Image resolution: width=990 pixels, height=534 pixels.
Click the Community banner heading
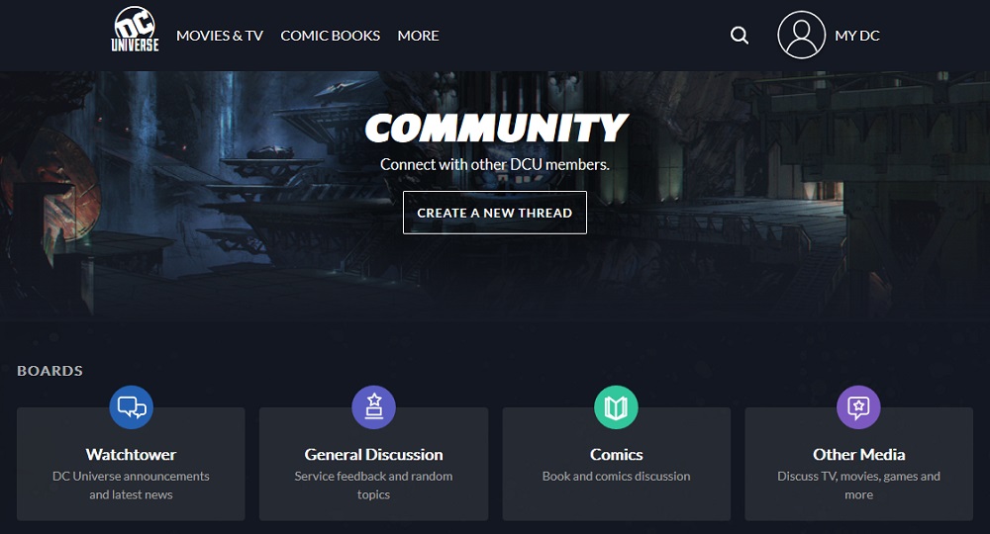(x=496, y=128)
